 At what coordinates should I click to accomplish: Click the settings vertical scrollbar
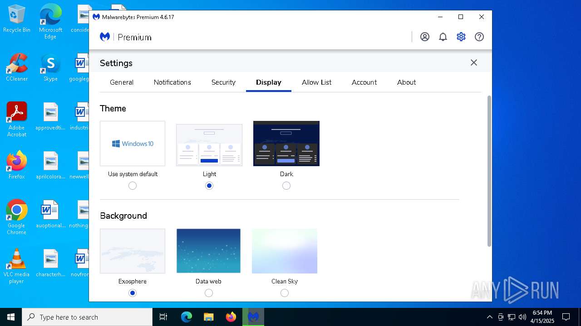pyautogui.click(x=489, y=171)
